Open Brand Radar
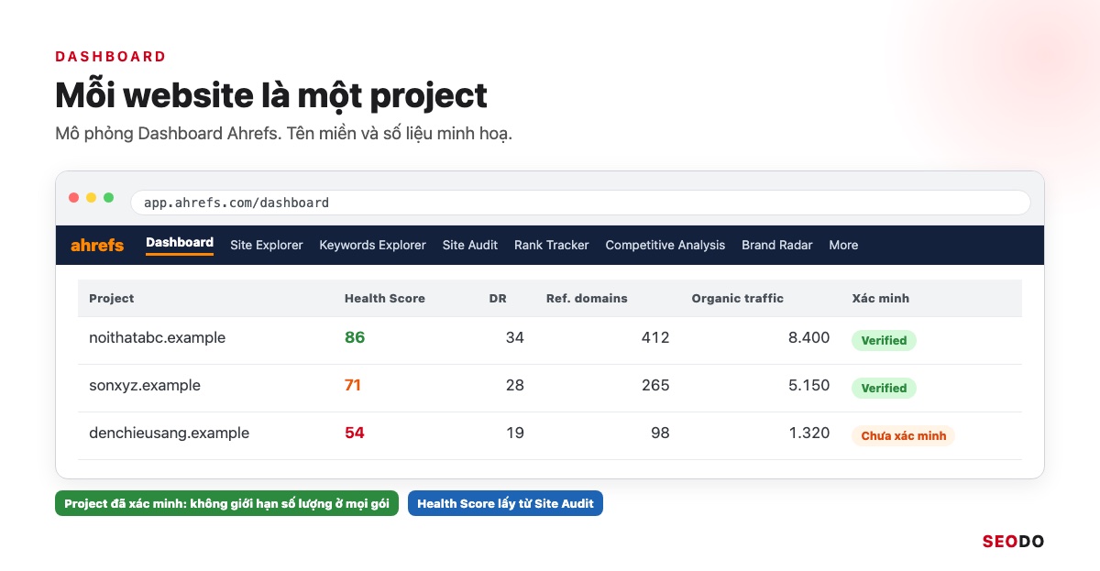Screen dimensions: 1100x571 [777, 245]
